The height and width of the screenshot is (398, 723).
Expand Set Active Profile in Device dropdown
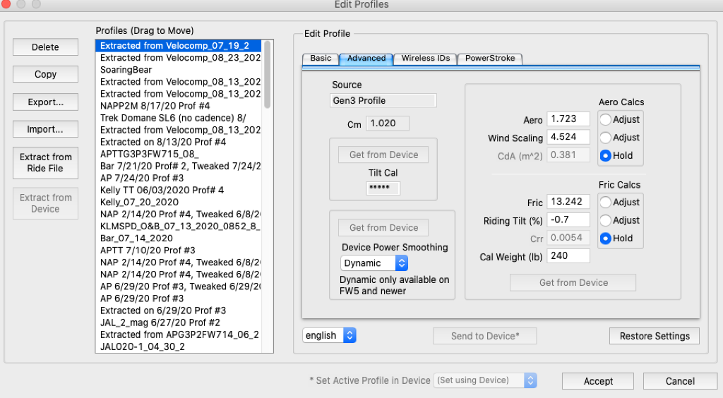click(x=485, y=380)
